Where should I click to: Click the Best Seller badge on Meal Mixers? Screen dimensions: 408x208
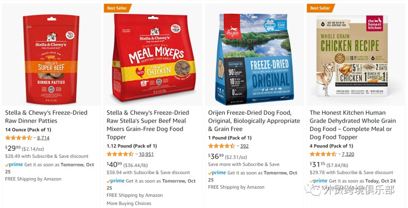pos(117,8)
